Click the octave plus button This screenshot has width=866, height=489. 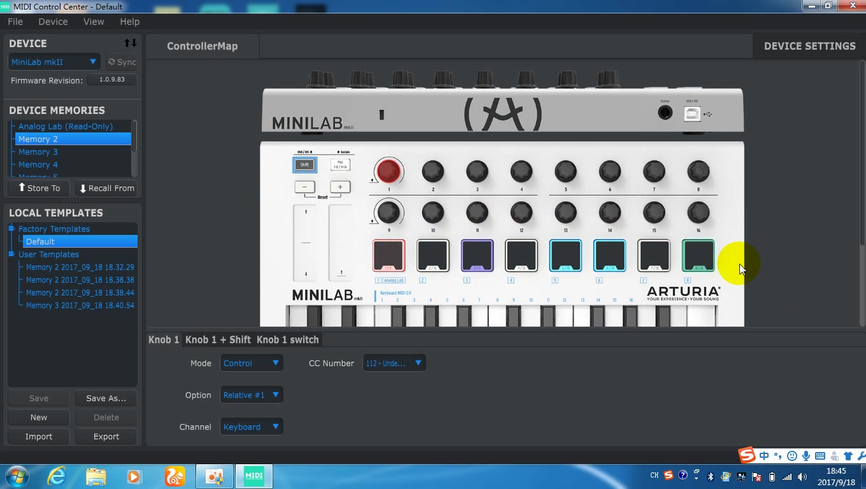(x=340, y=187)
